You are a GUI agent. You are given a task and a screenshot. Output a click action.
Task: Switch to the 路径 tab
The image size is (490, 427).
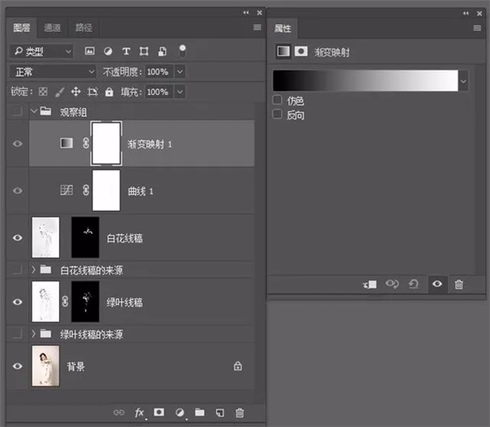point(83,28)
